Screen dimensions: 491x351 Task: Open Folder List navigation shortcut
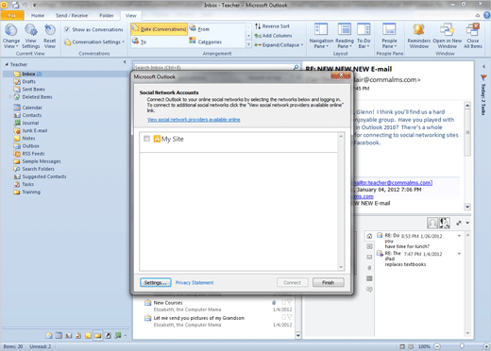(x=98, y=336)
